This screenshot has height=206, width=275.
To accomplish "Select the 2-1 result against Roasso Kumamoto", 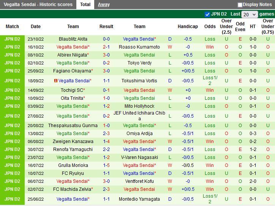I will (x=106, y=47).
